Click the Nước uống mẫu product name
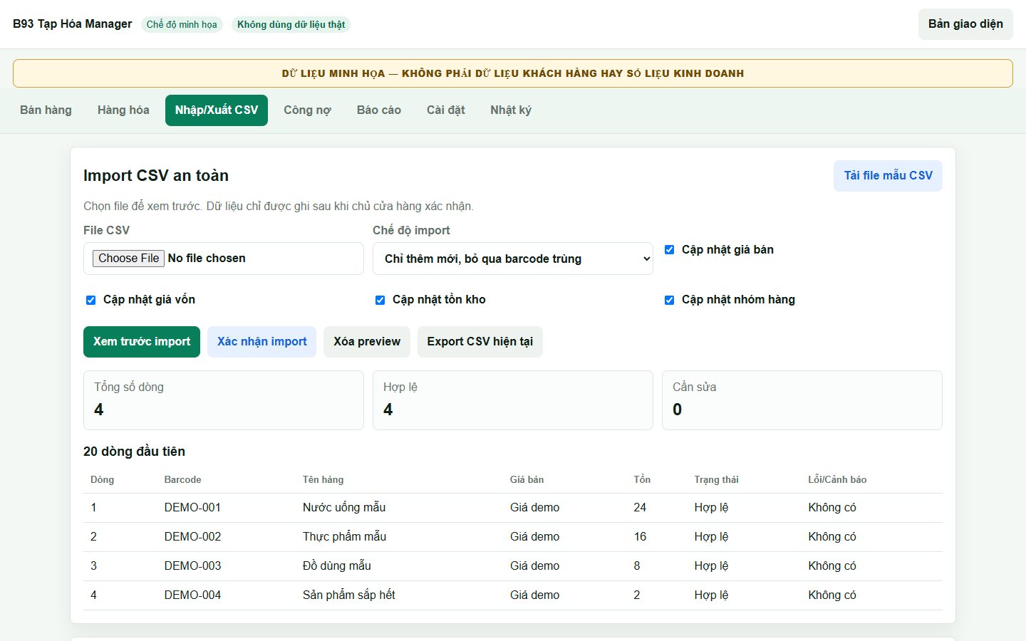 point(344,508)
